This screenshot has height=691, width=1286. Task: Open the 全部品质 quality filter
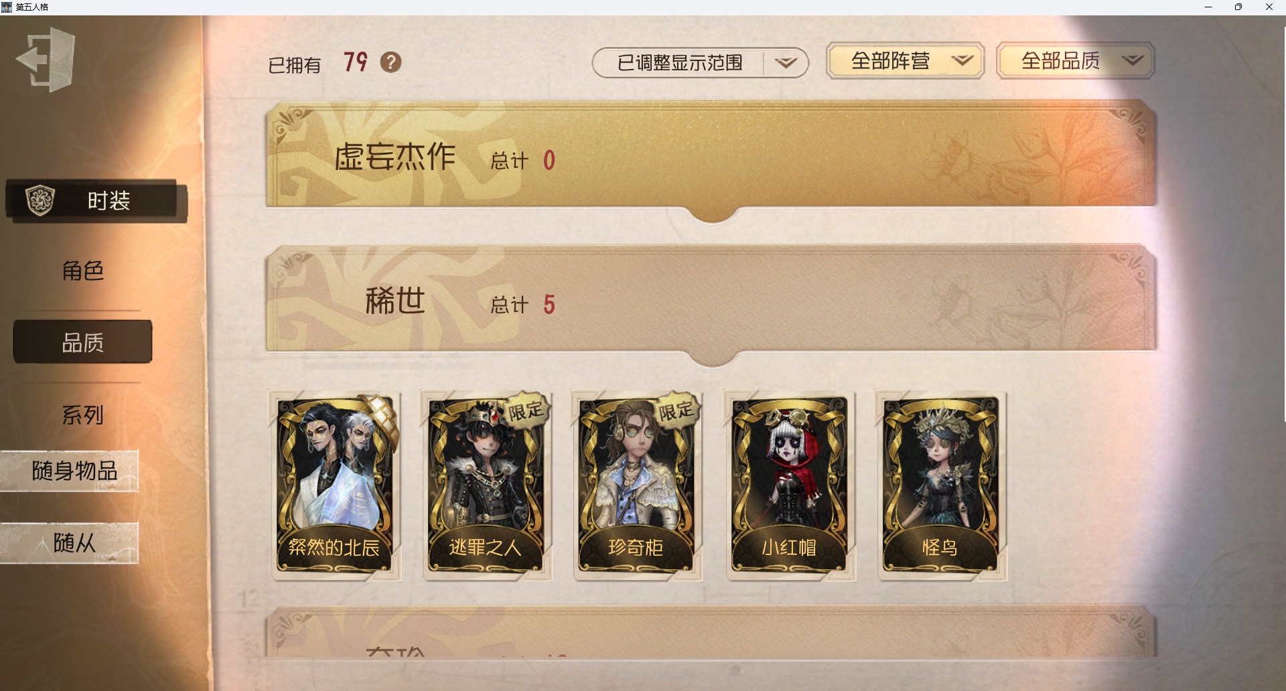(x=1075, y=61)
